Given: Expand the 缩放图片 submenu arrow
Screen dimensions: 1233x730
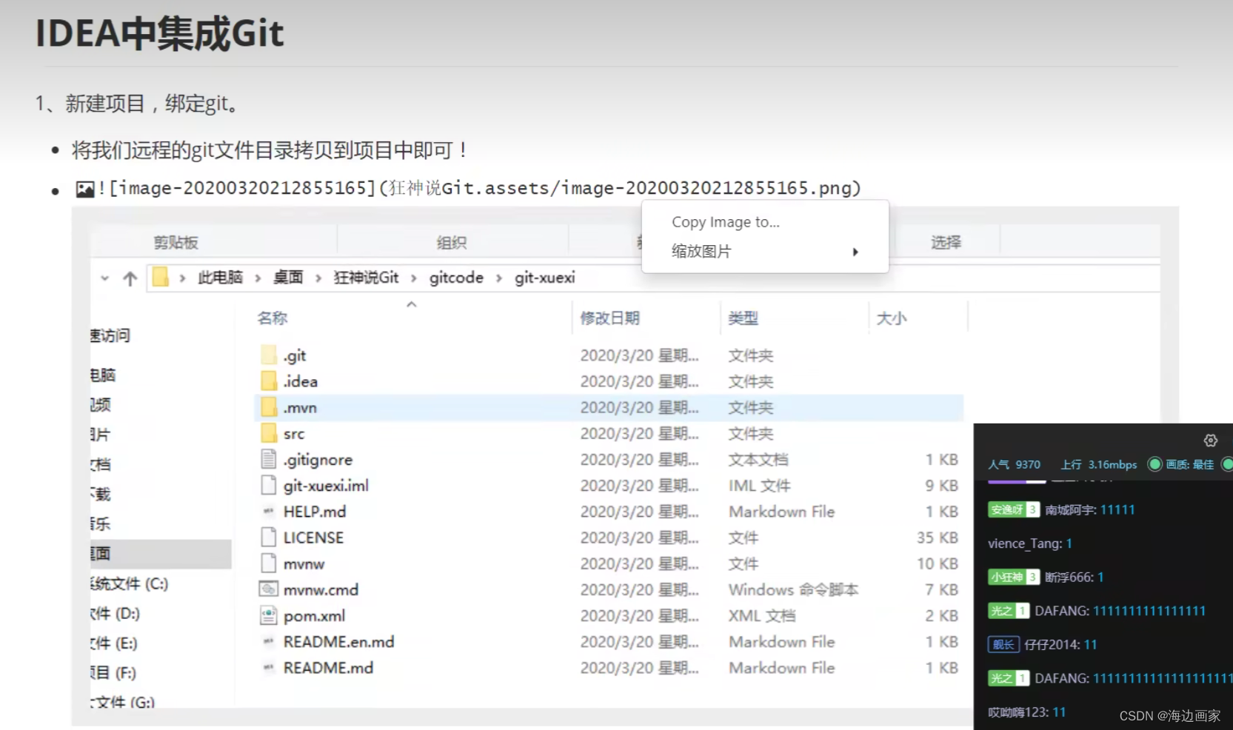Looking at the screenshot, I should tap(855, 252).
